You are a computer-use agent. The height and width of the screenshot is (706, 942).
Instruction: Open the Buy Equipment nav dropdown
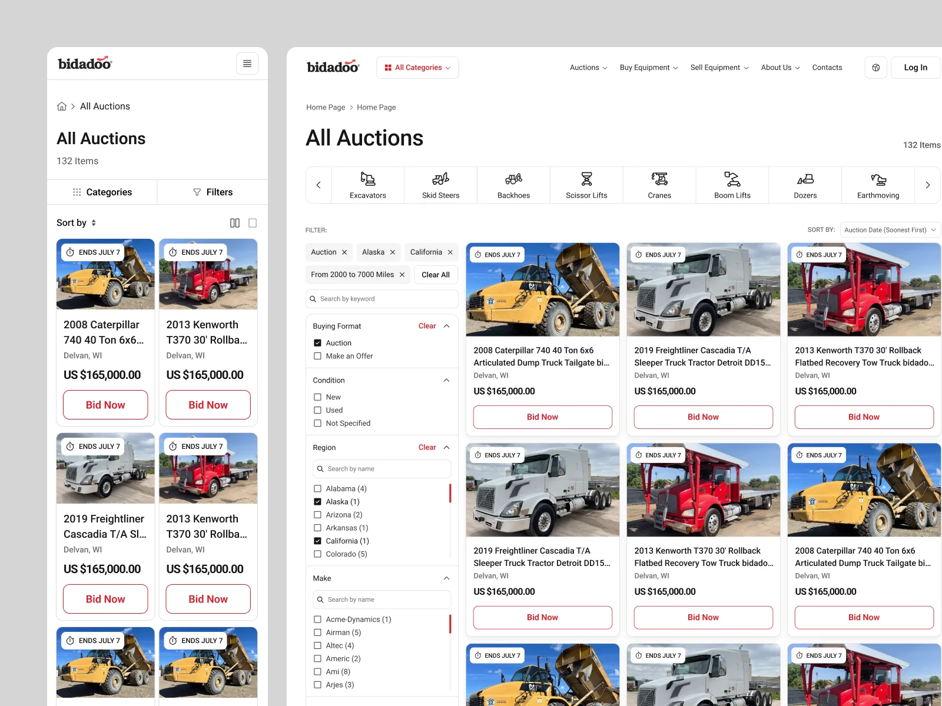[x=649, y=68]
